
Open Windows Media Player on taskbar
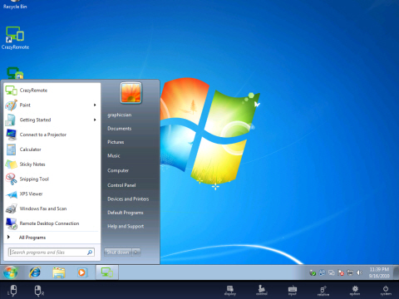coord(82,272)
